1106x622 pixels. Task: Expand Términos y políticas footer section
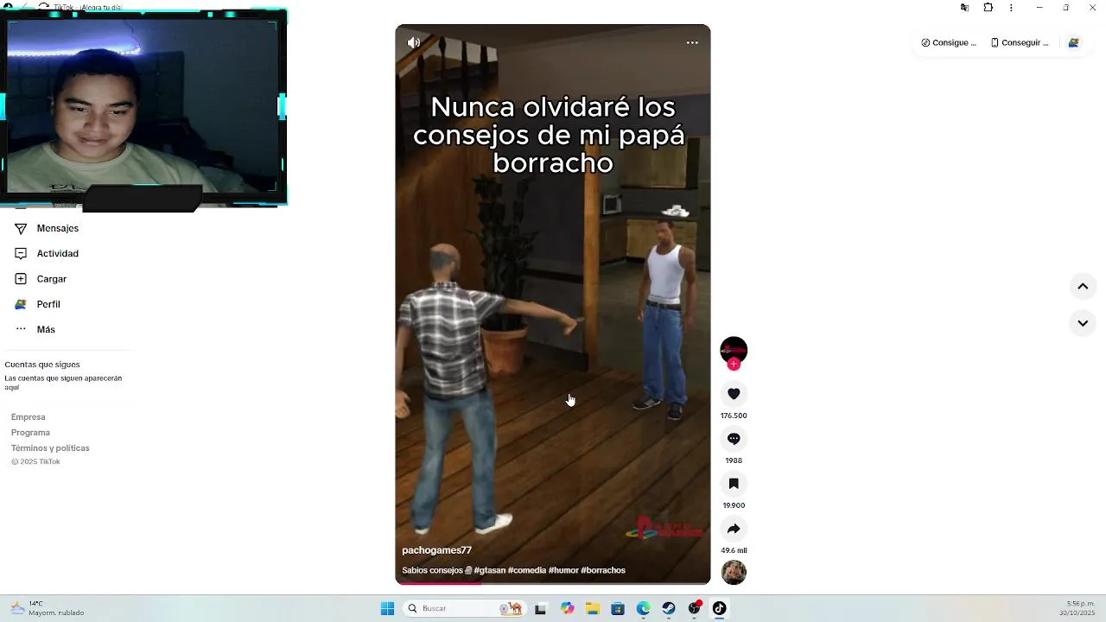pyautogui.click(x=50, y=448)
